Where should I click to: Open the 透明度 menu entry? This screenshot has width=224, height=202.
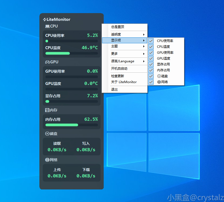click(x=125, y=34)
